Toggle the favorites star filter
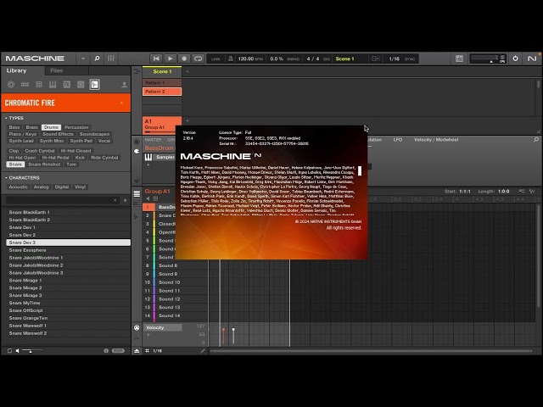The image size is (543, 407). coord(125,200)
